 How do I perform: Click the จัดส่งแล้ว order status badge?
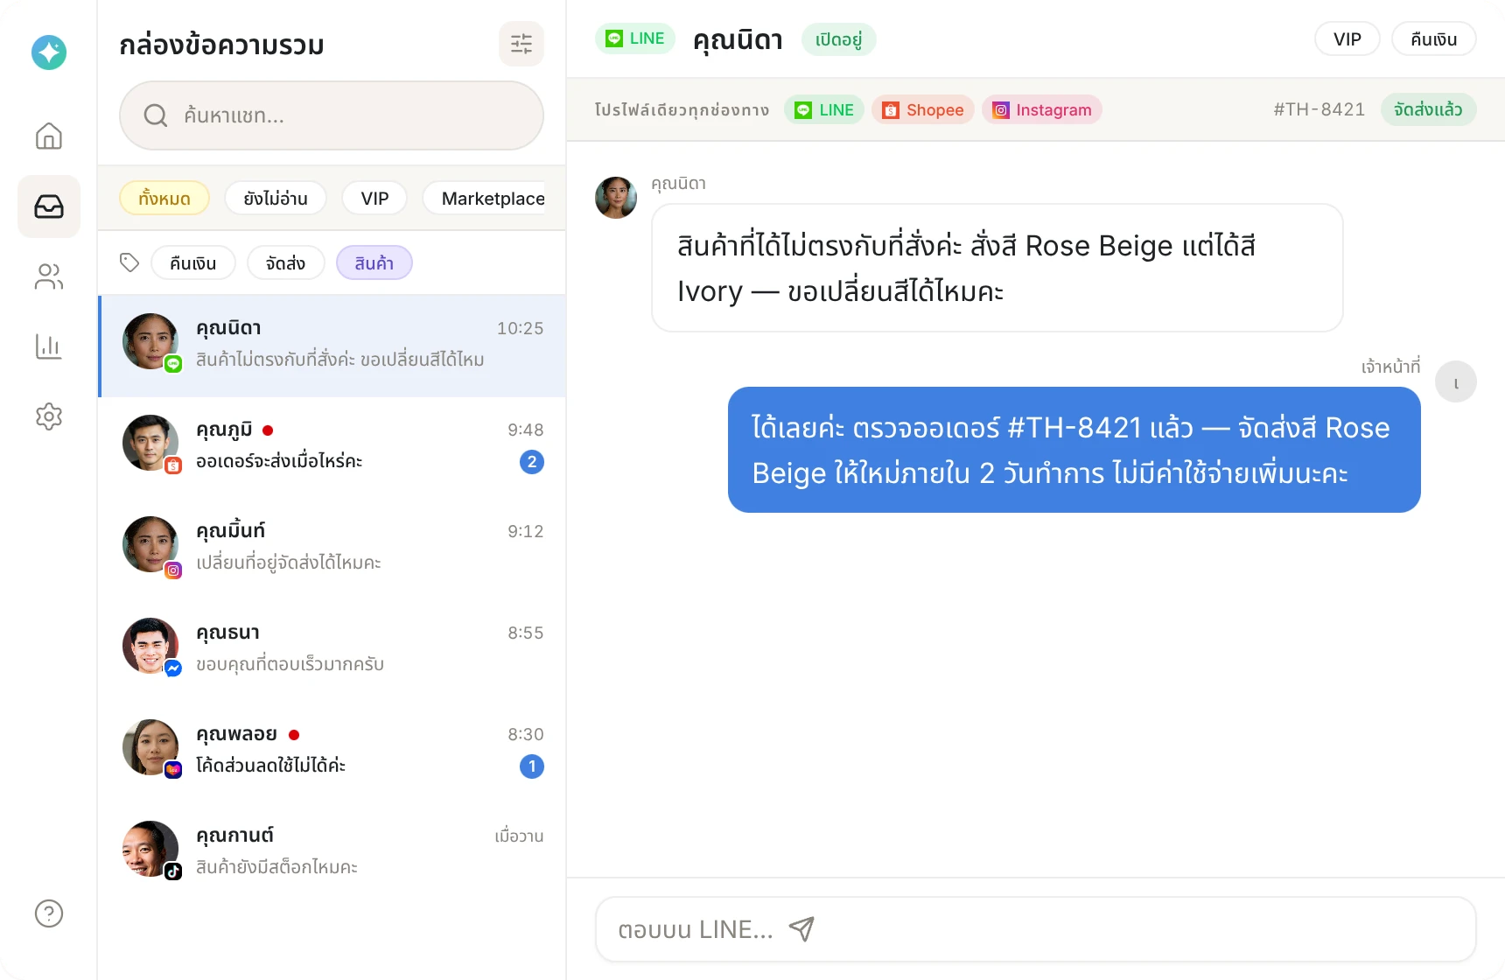point(1429,109)
